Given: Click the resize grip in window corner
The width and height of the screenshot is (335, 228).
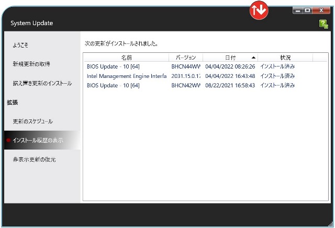Looking at the screenshot, I should pos(331,224).
